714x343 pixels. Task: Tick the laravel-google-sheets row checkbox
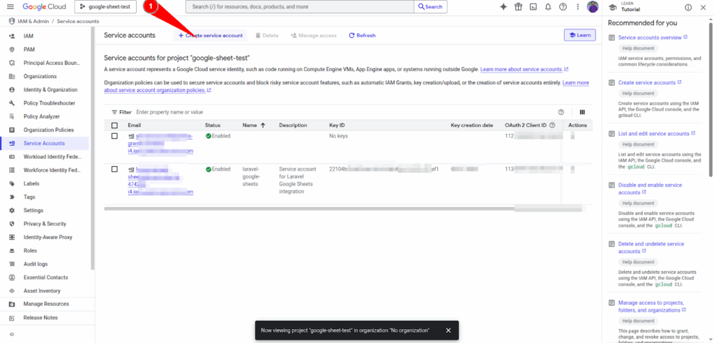pyautogui.click(x=114, y=169)
